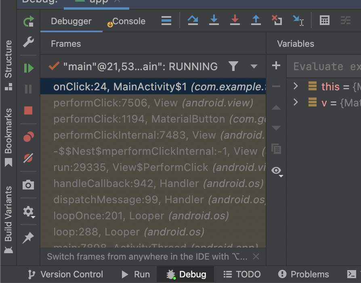
Task: Open thread selector dropdown arrow
Action: point(254,67)
